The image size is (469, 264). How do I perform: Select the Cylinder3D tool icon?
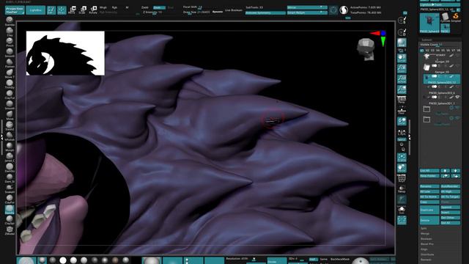pos(446,18)
